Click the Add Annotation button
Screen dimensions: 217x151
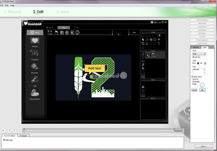pyautogui.click(x=202, y=20)
